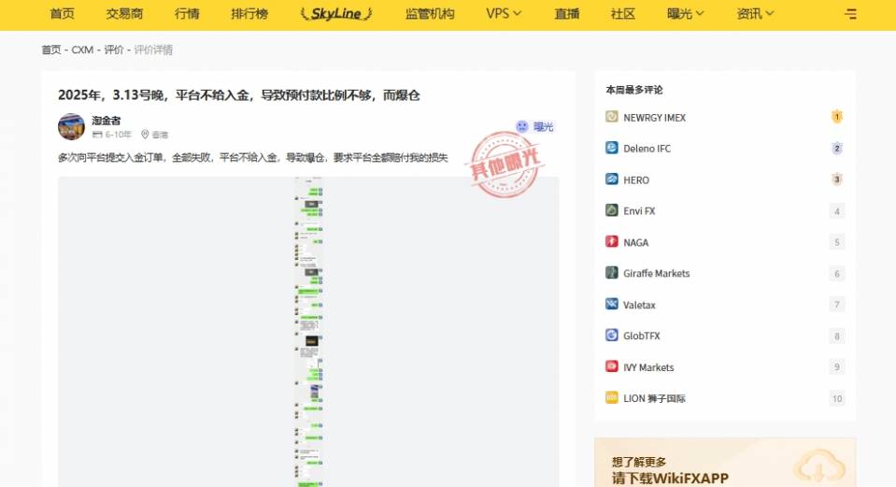Screen dimensions: 896x487
Task: Click the card icon beside 6-10年
Action: (97, 135)
